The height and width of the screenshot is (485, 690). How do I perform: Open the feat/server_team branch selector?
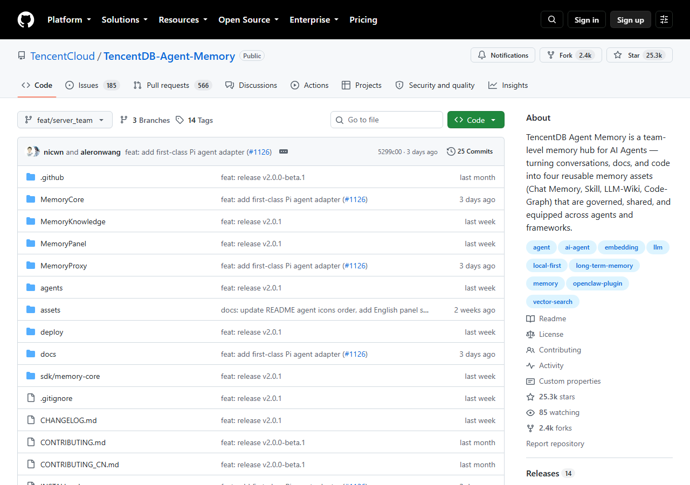pyautogui.click(x=65, y=120)
